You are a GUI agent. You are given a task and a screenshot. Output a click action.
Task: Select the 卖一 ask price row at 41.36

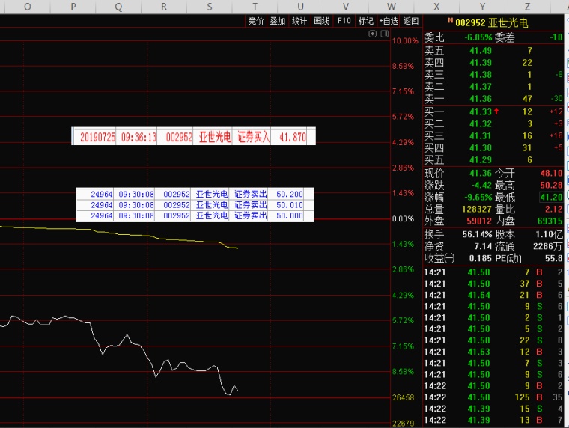pos(479,99)
